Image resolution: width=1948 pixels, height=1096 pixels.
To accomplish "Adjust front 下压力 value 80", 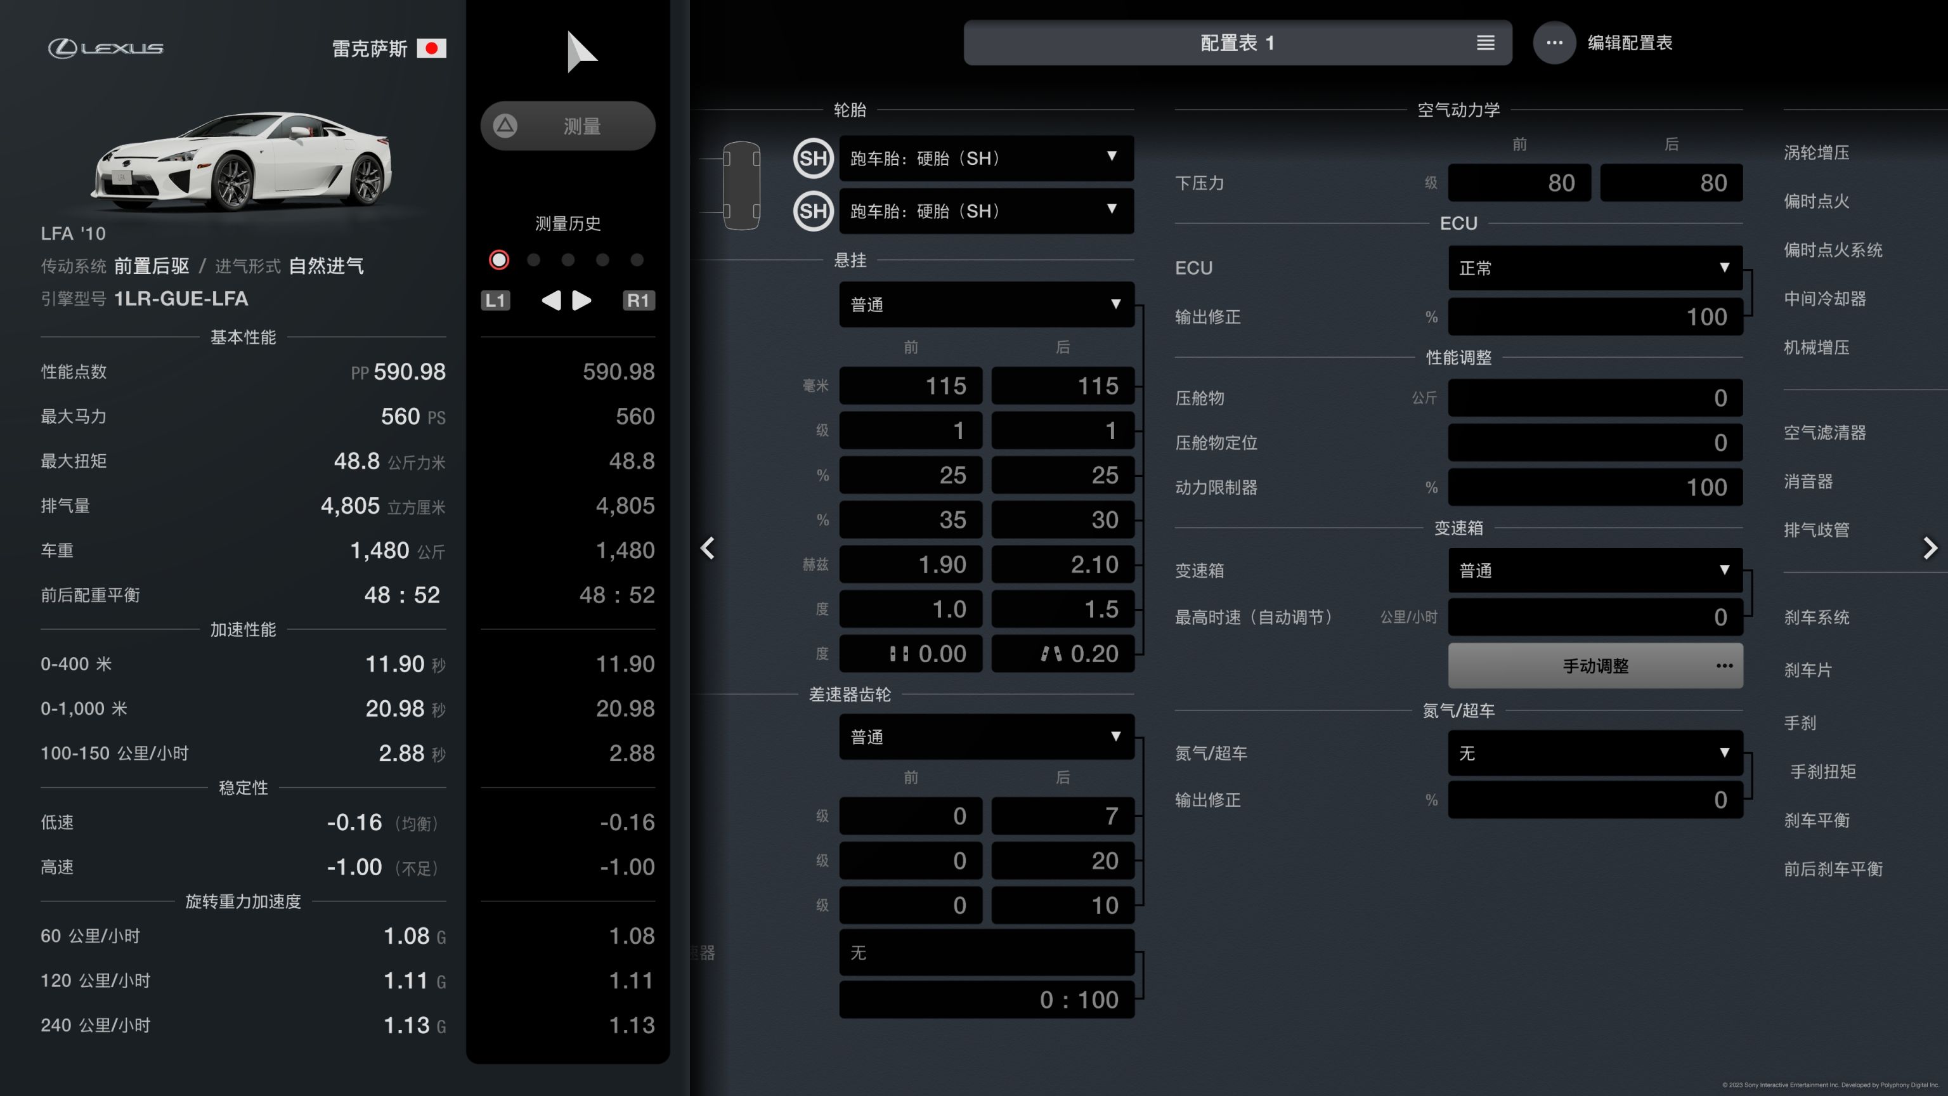I will (1519, 182).
